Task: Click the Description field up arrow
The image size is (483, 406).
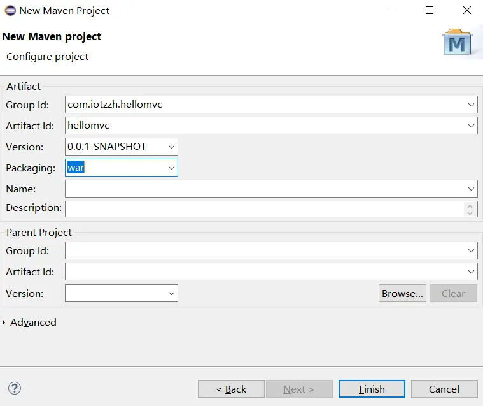Action: 470,207
